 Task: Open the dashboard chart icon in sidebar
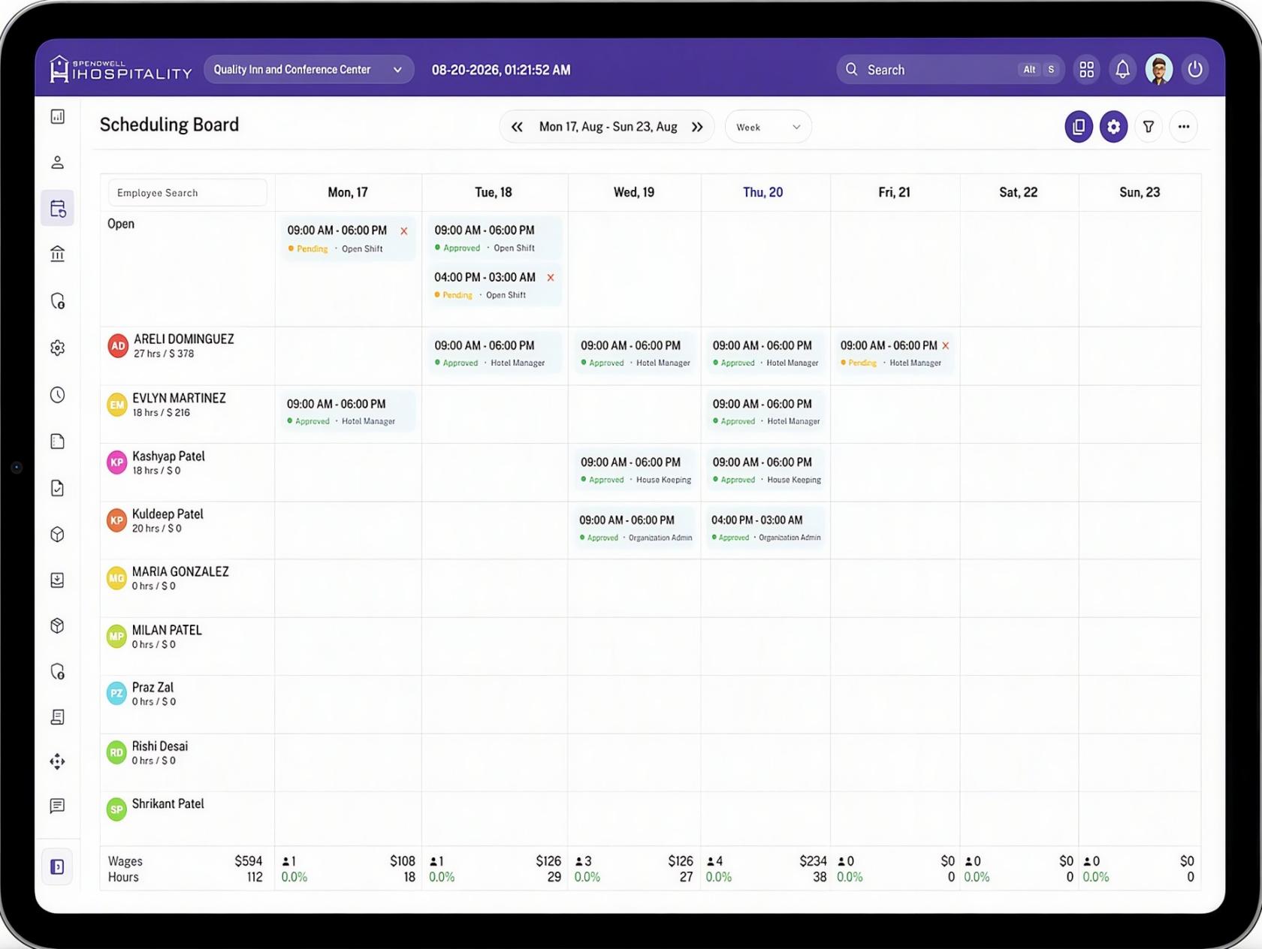[58, 116]
